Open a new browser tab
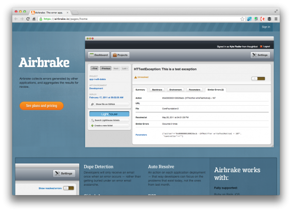This screenshot has width=292, height=212. 75,13
